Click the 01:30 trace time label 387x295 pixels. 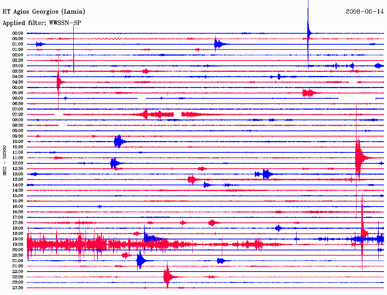[x=18, y=50]
